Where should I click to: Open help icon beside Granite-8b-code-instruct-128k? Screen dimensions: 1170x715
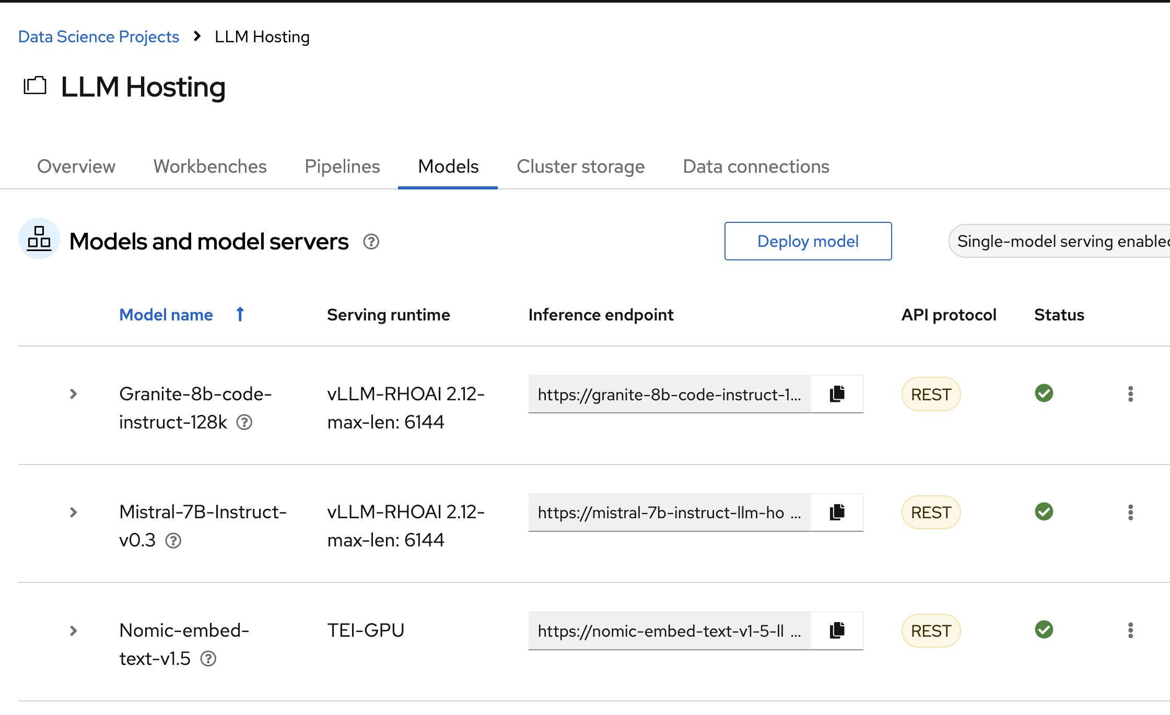point(245,423)
